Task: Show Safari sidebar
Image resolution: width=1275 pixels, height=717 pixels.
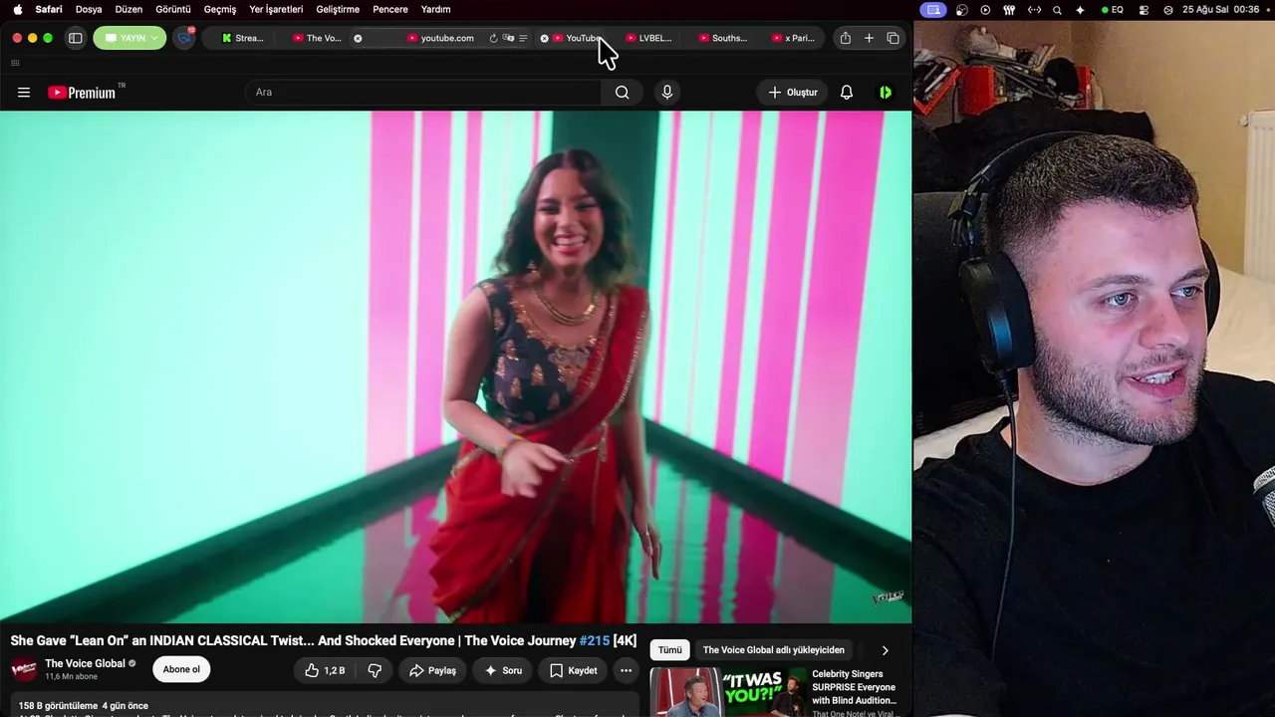Action: coord(75,38)
